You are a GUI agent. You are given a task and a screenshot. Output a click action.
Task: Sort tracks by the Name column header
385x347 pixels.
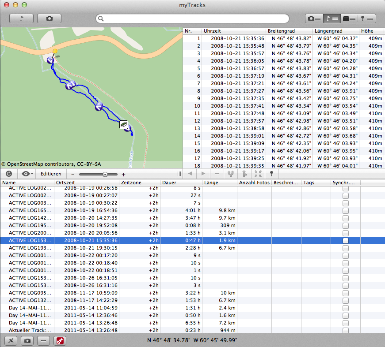point(27,183)
